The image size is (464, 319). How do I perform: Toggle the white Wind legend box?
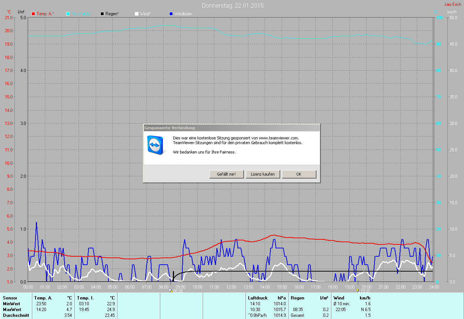tap(137, 14)
